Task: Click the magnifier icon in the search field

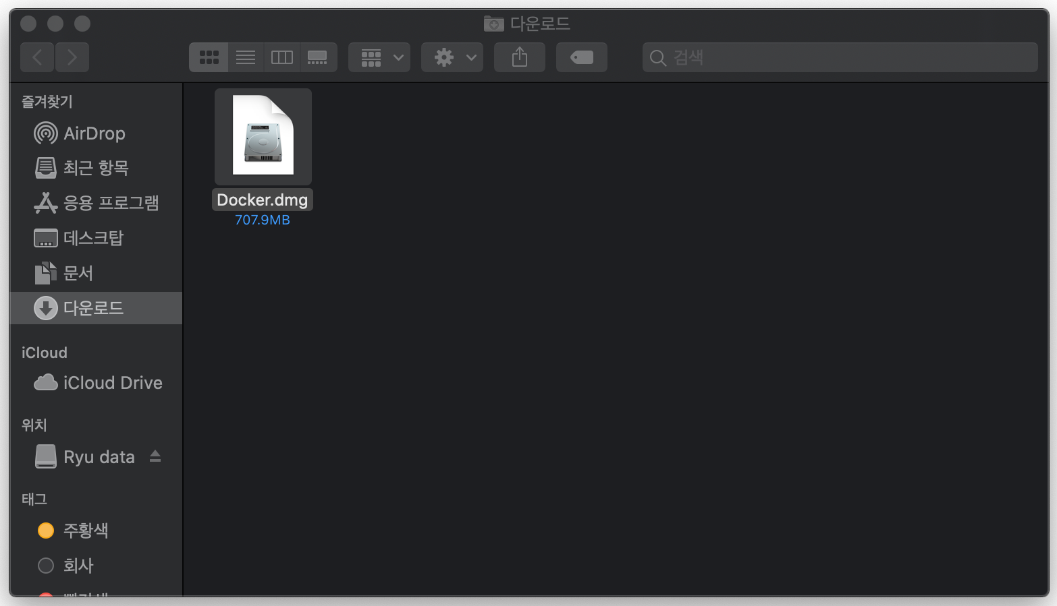Action: [658, 58]
